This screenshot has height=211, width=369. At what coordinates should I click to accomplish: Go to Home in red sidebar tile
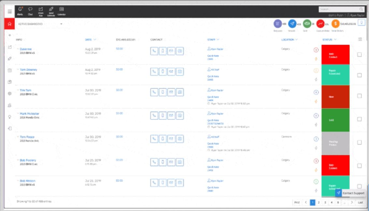9,24
